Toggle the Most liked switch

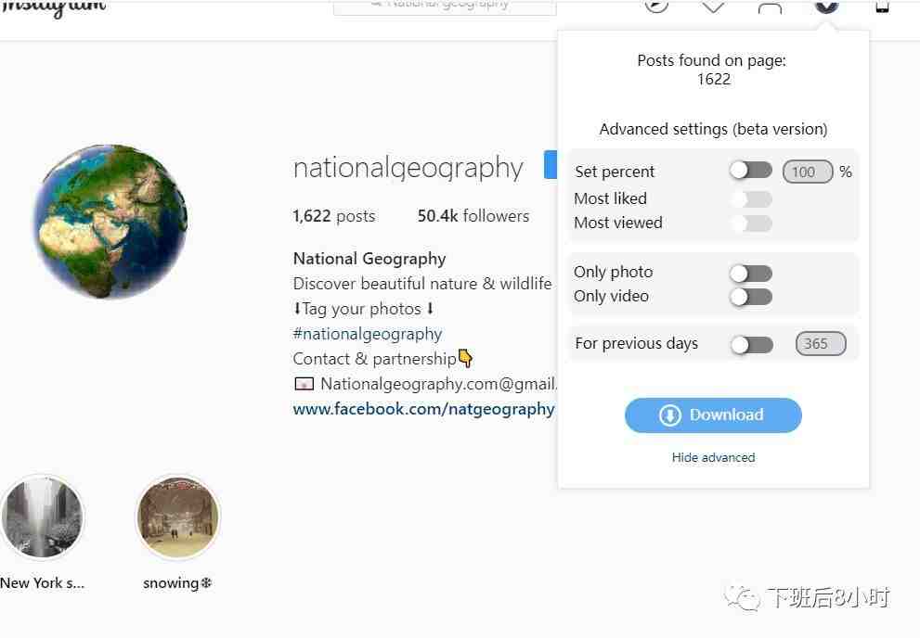pos(752,199)
